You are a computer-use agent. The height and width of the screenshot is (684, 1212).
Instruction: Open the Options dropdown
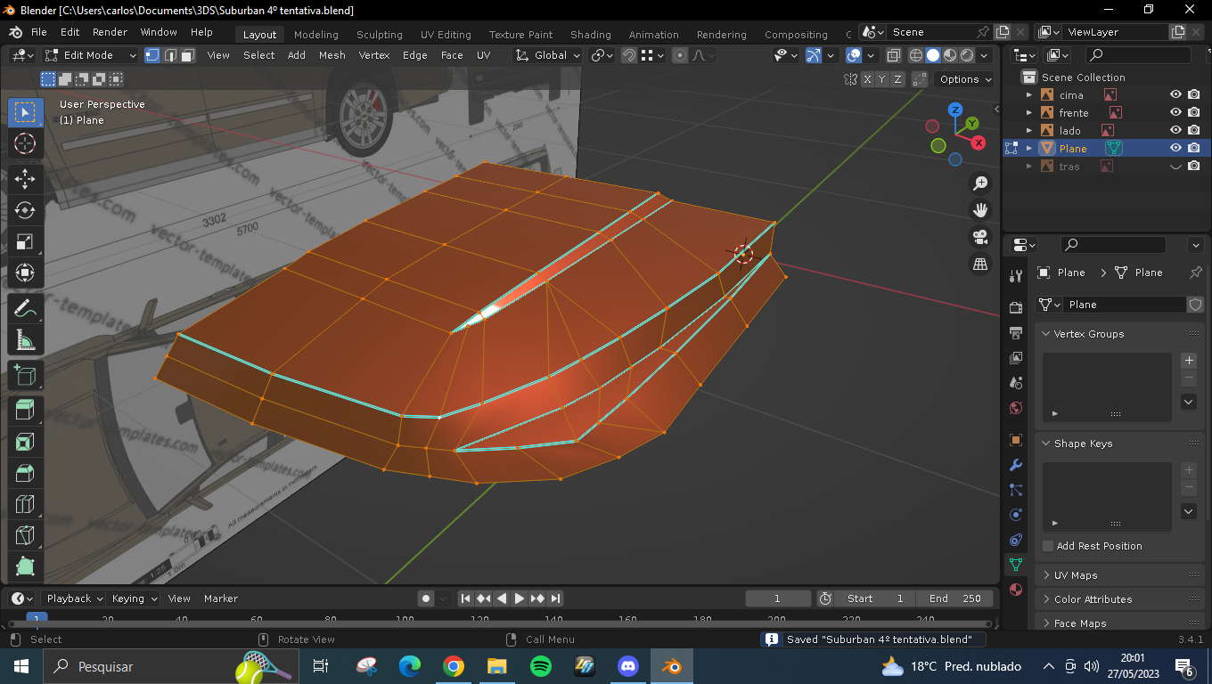pos(966,79)
